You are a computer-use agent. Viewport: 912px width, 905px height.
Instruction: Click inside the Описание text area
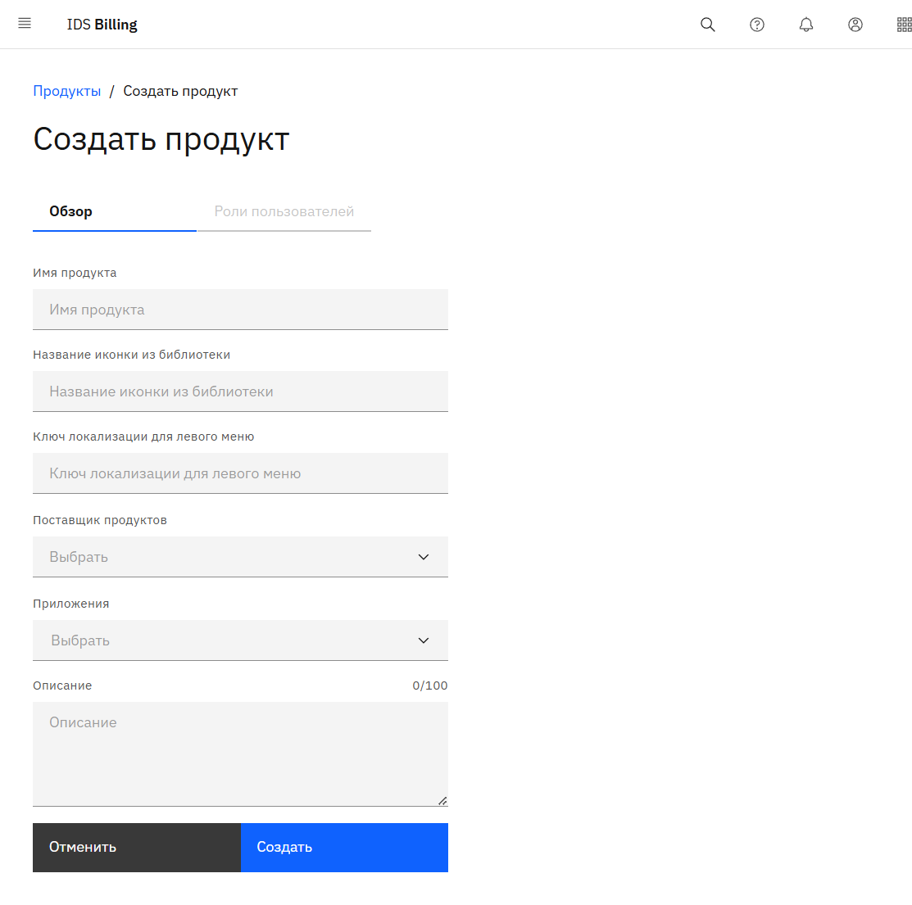pyautogui.click(x=240, y=753)
